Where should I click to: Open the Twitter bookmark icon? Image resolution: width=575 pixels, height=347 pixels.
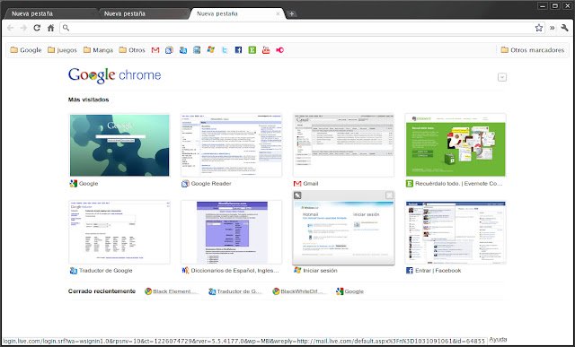pyautogui.click(x=225, y=50)
